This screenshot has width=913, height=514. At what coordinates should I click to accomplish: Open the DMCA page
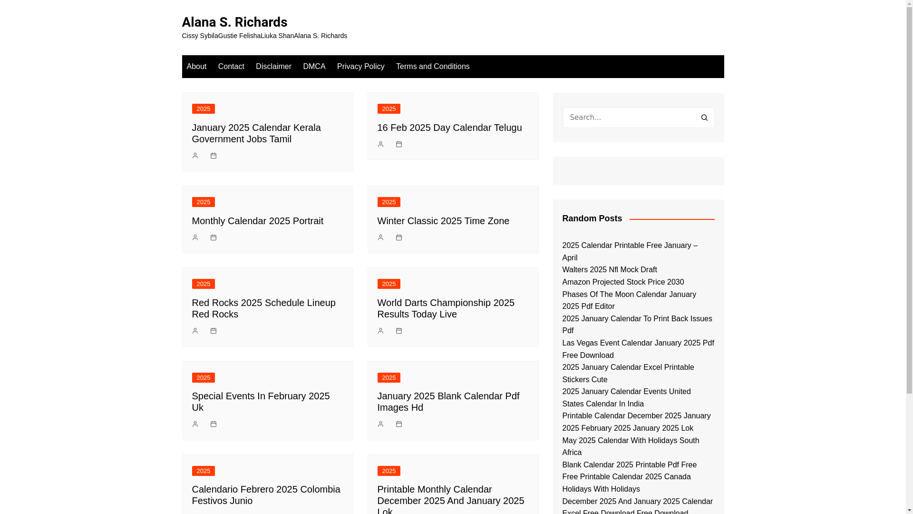314,67
